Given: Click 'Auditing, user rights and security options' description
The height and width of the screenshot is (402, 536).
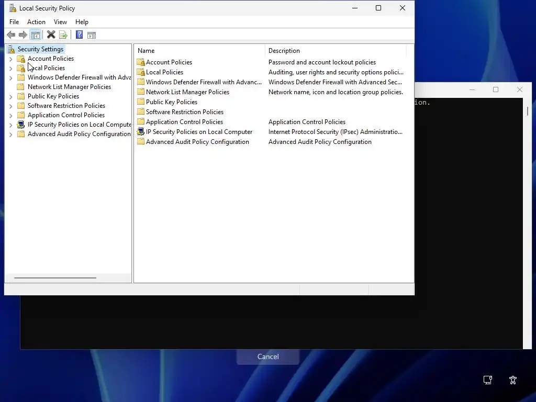Looking at the screenshot, I should [336, 72].
